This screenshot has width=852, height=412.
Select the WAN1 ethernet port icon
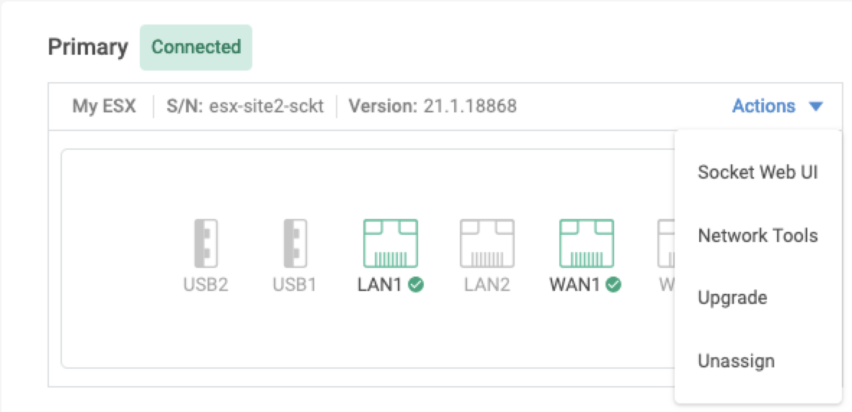[586, 243]
